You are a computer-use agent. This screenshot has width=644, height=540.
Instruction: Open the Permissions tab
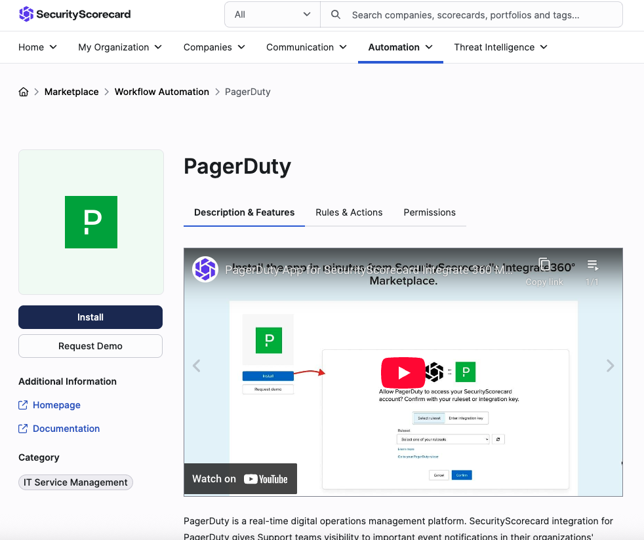pos(430,212)
